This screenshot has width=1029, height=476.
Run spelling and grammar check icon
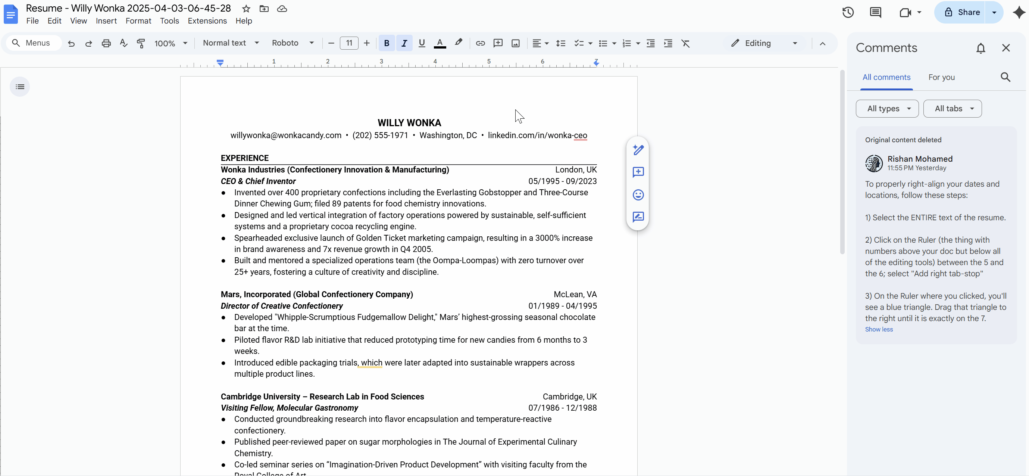point(123,43)
